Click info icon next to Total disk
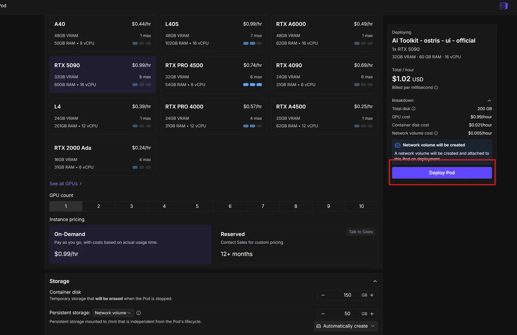Screen dimensions: 517x335 (414, 109)
